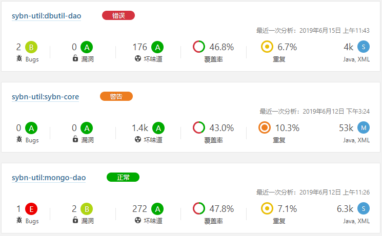This screenshot has width=382, height=236.
Task: Click the size M badge for sybn-core
Action: click(x=363, y=128)
